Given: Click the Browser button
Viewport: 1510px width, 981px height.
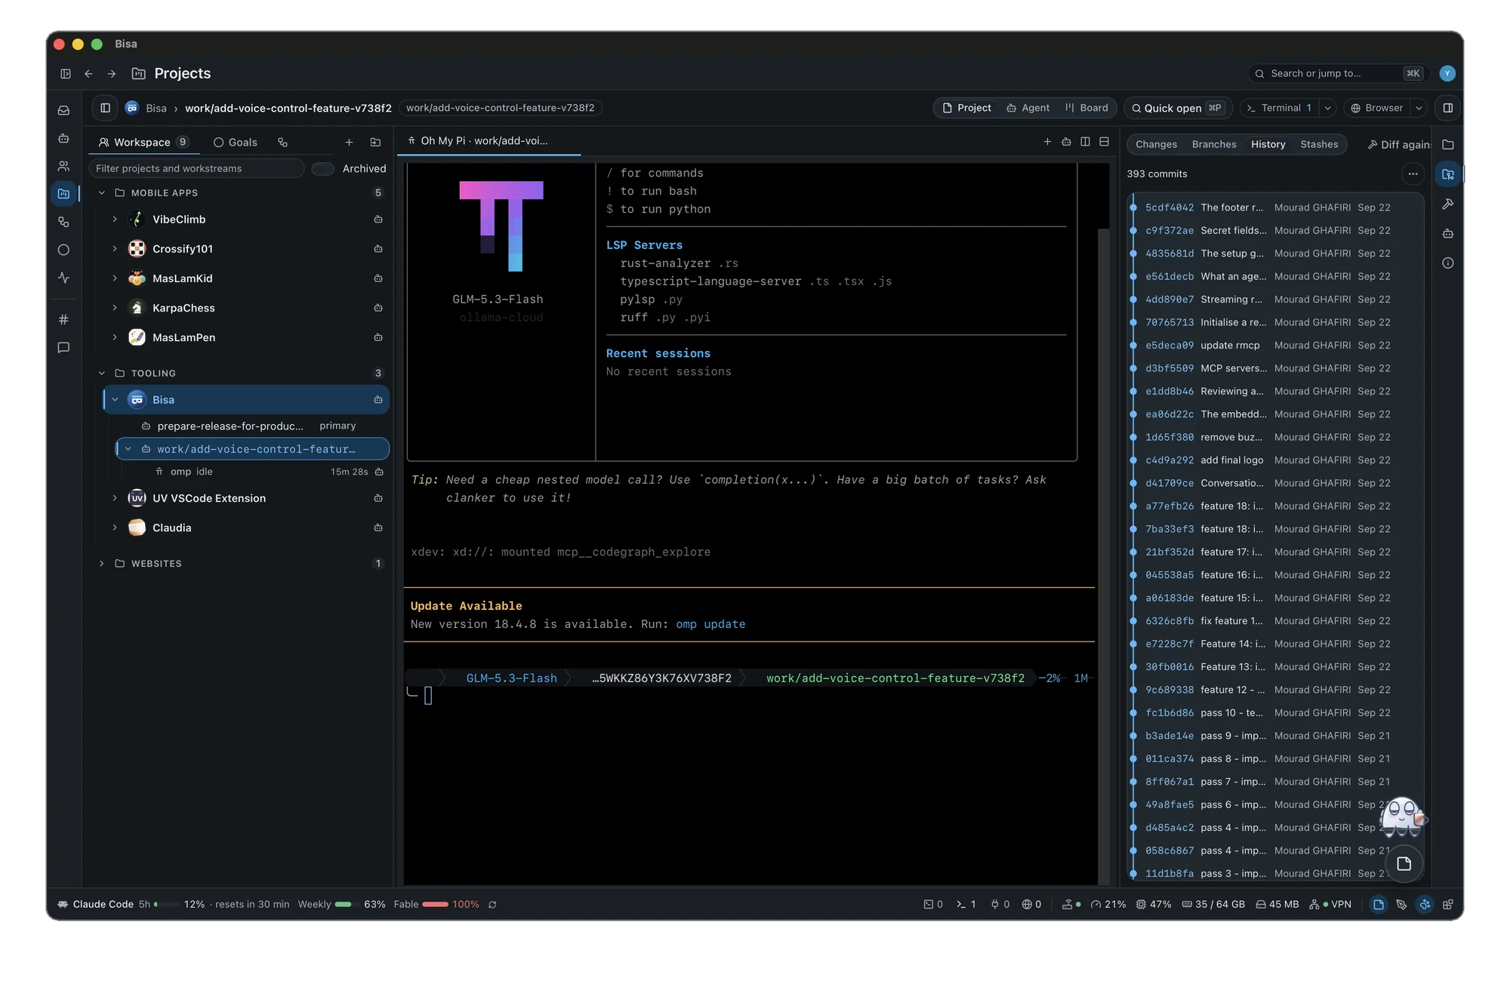Looking at the screenshot, I should tap(1377, 108).
